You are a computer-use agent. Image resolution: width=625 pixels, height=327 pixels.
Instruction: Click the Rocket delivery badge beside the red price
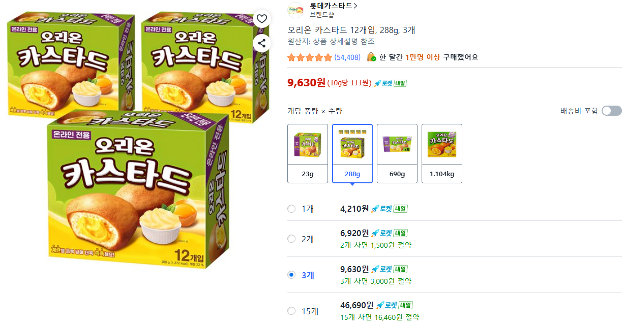(390, 83)
